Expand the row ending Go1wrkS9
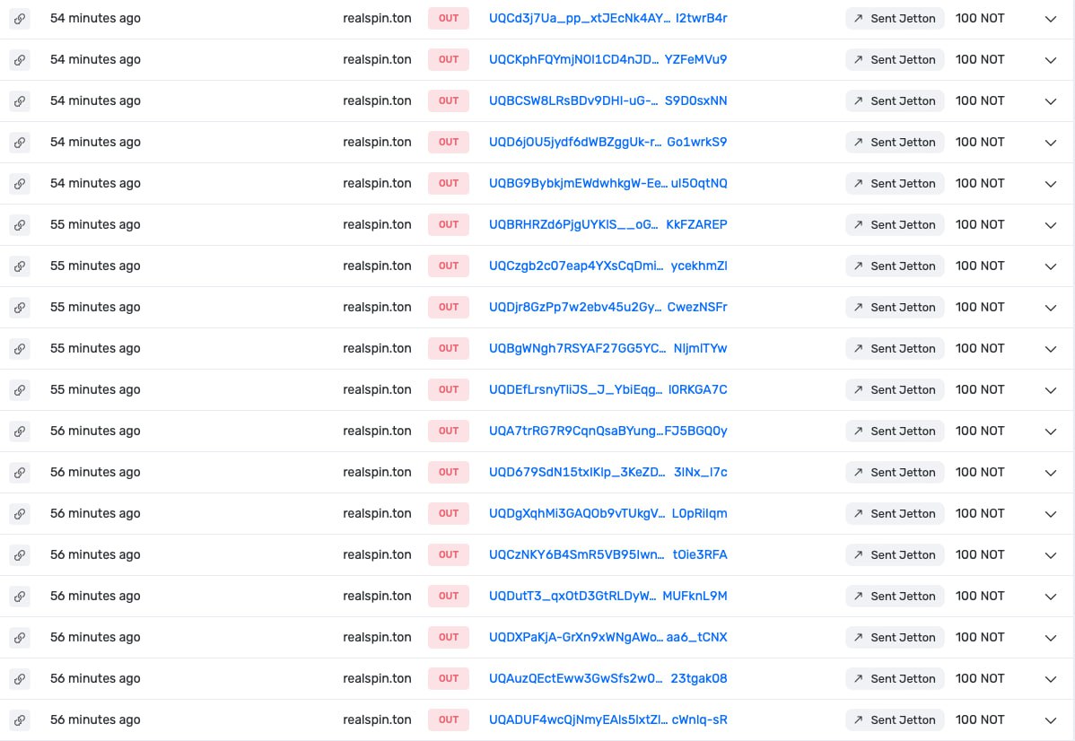This screenshot has height=741, width=1075. coord(1050,142)
